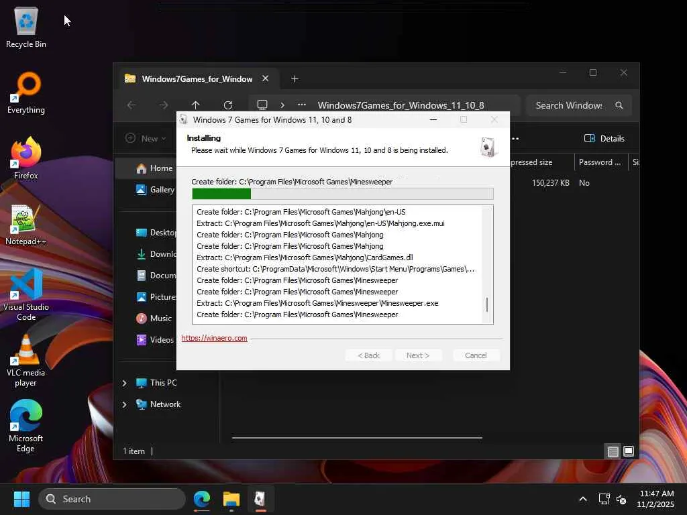Open the Recycle Bin desktop icon
Image resolution: width=687 pixels, height=515 pixels.
tap(26, 27)
